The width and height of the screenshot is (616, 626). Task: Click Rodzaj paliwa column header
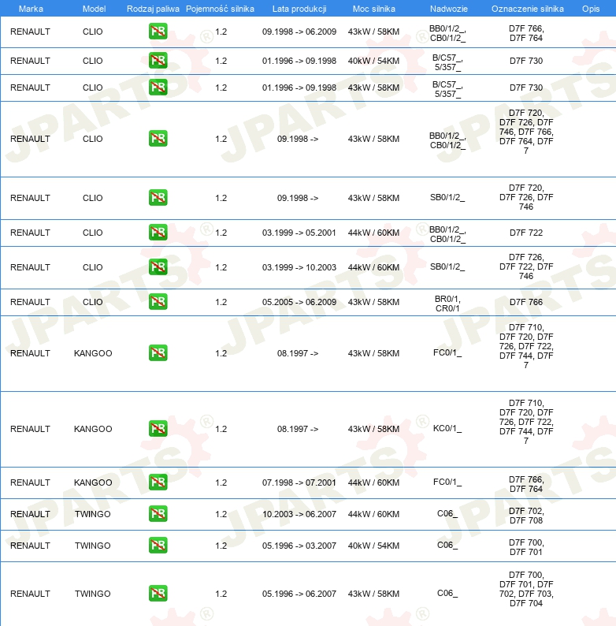coord(153,9)
